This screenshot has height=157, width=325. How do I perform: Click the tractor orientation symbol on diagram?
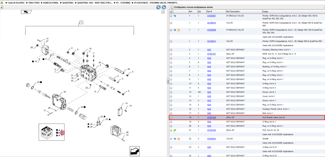point(26,12)
